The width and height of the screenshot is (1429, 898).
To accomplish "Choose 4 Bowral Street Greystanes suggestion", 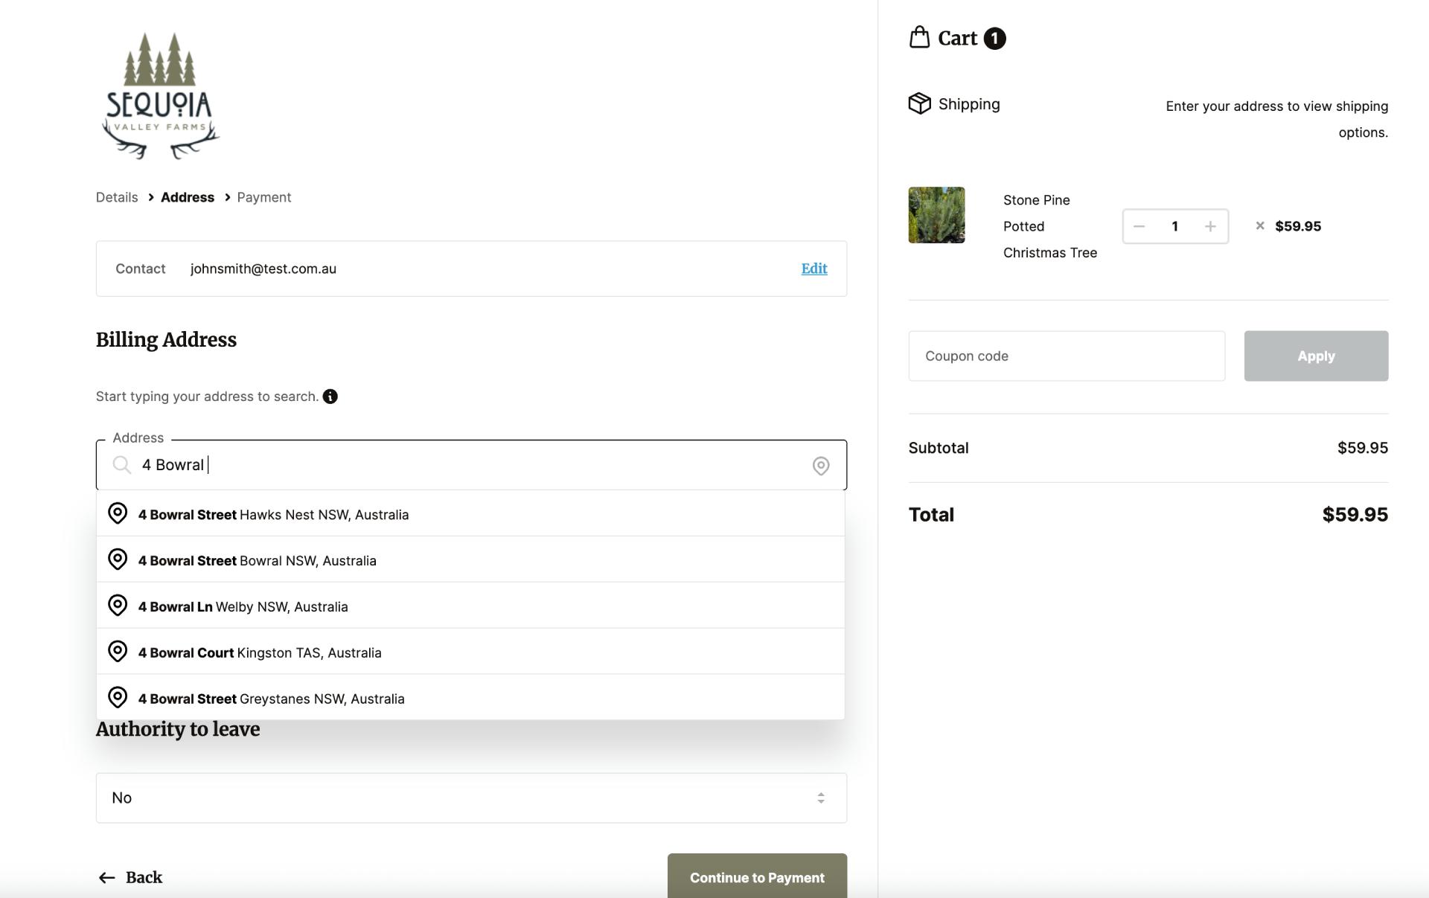I will pyautogui.click(x=271, y=699).
